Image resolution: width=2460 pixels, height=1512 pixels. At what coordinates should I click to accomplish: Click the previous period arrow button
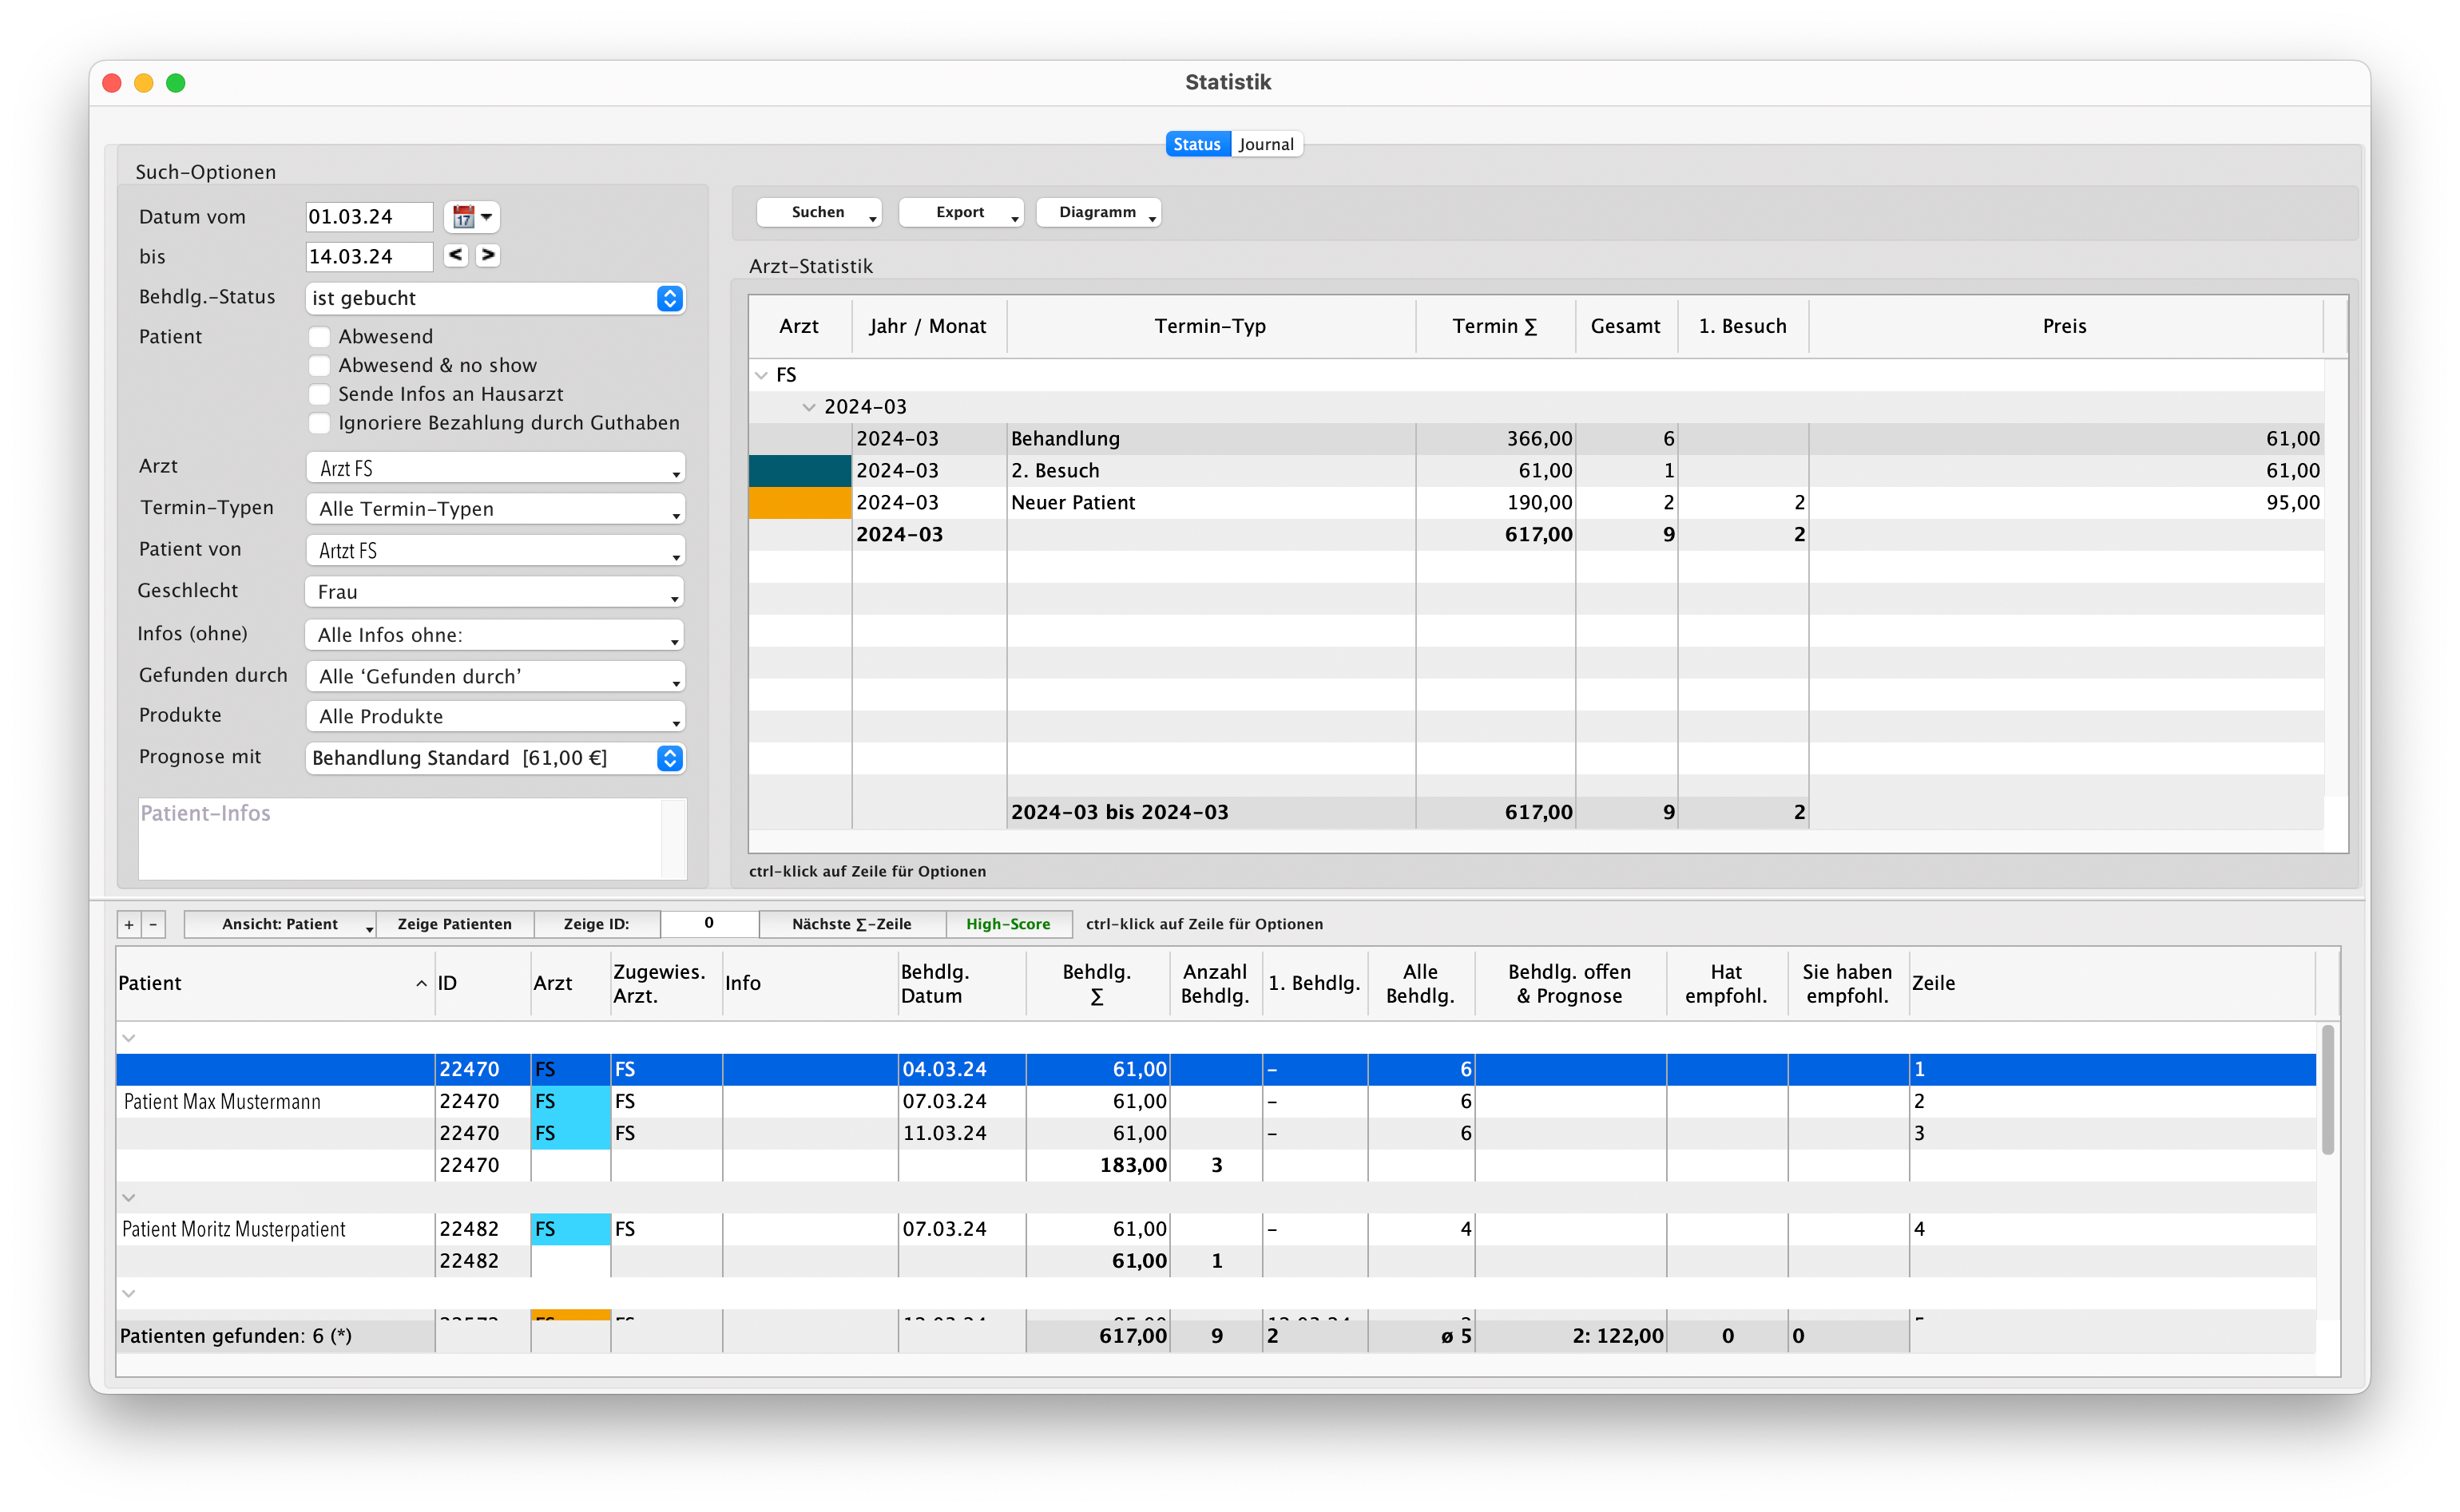455,255
